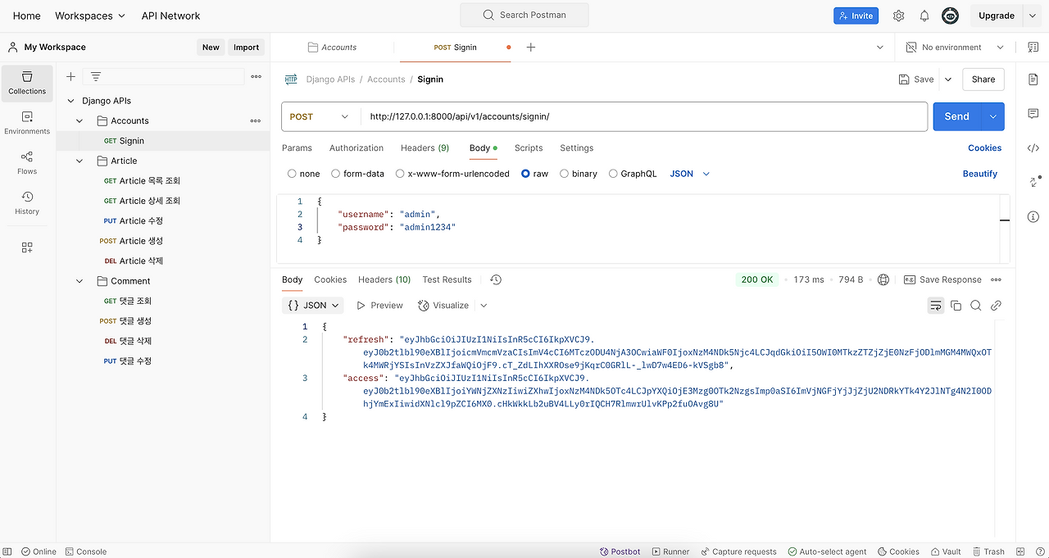Open the Cookies link near Send
1049x558 pixels.
point(985,148)
